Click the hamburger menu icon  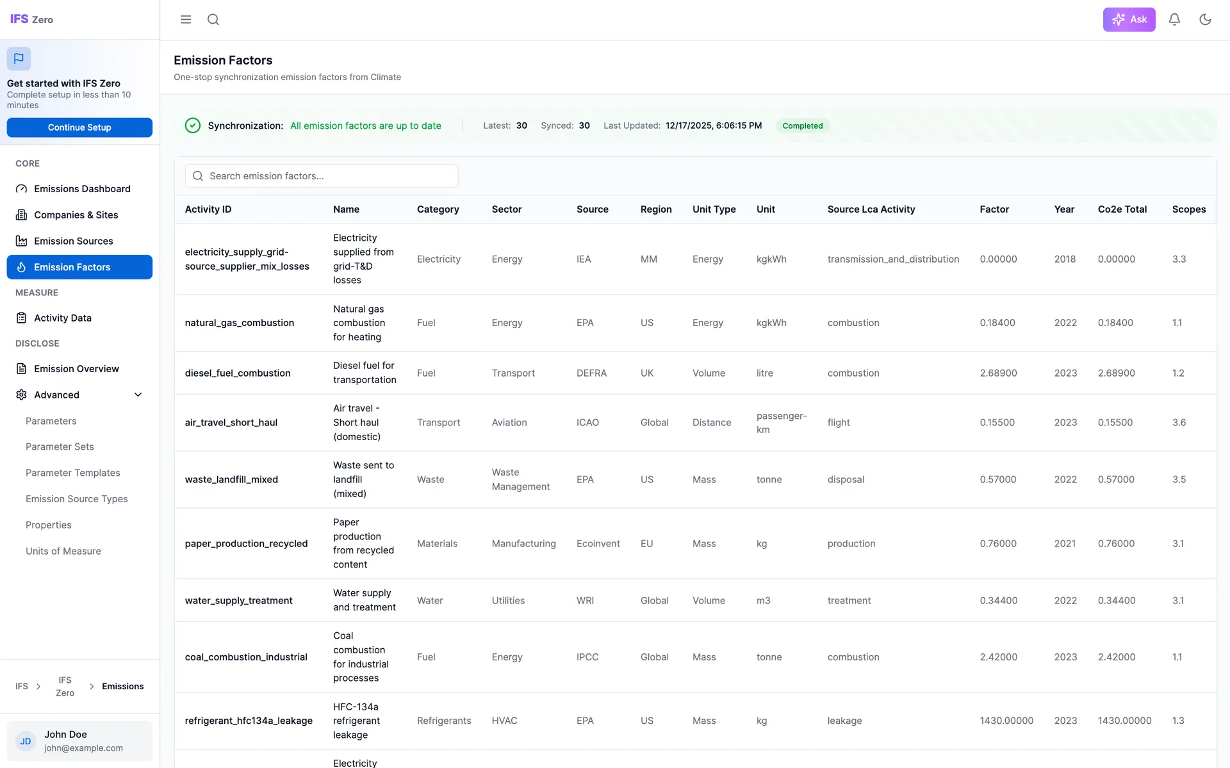(x=186, y=19)
